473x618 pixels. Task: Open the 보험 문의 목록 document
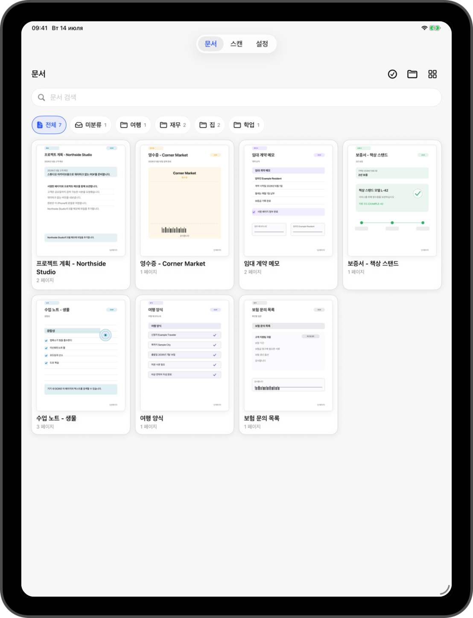288,364
